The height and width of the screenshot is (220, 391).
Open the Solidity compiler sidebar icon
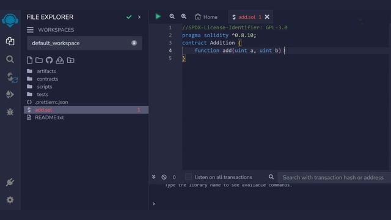tap(12, 78)
